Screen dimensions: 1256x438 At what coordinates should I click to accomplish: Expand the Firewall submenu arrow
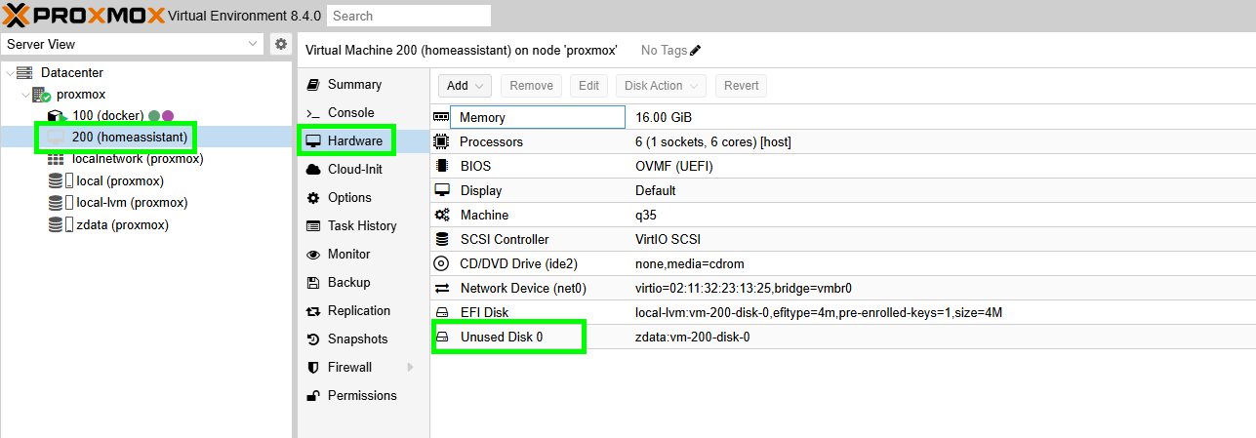pyautogui.click(x=410, y=367)
